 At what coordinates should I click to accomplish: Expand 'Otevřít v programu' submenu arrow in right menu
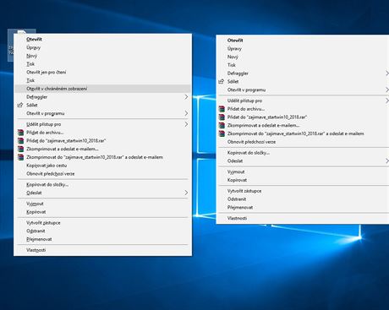pos(387,90)
